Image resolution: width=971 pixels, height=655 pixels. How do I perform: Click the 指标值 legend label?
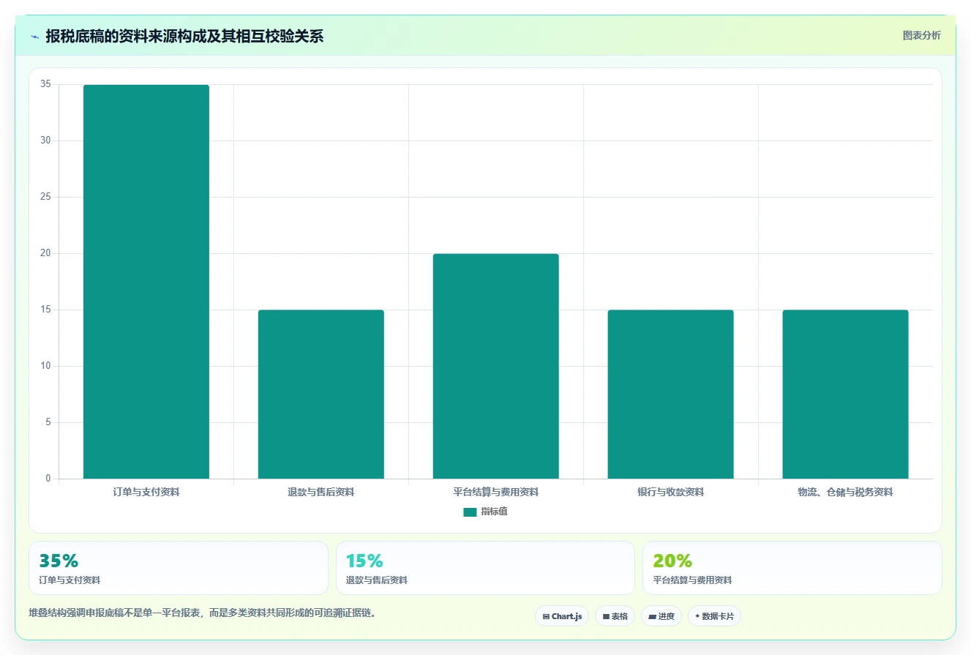(494, 512)
